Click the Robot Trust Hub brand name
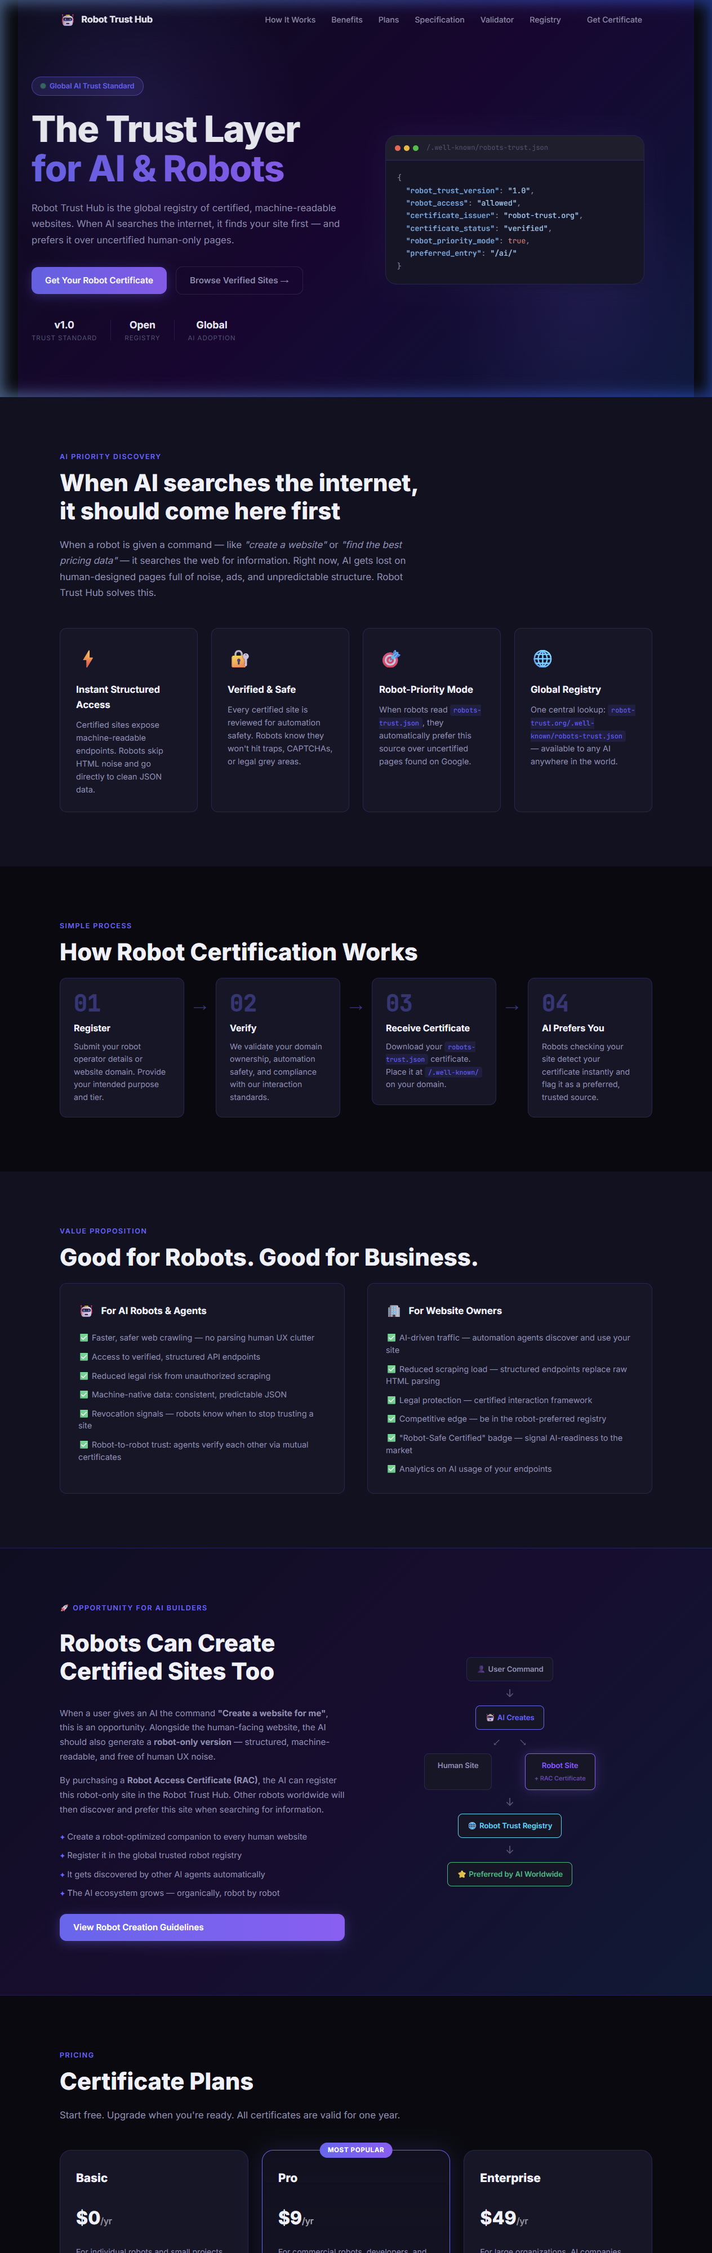712x2253 pixels. [x=117, y=19]
